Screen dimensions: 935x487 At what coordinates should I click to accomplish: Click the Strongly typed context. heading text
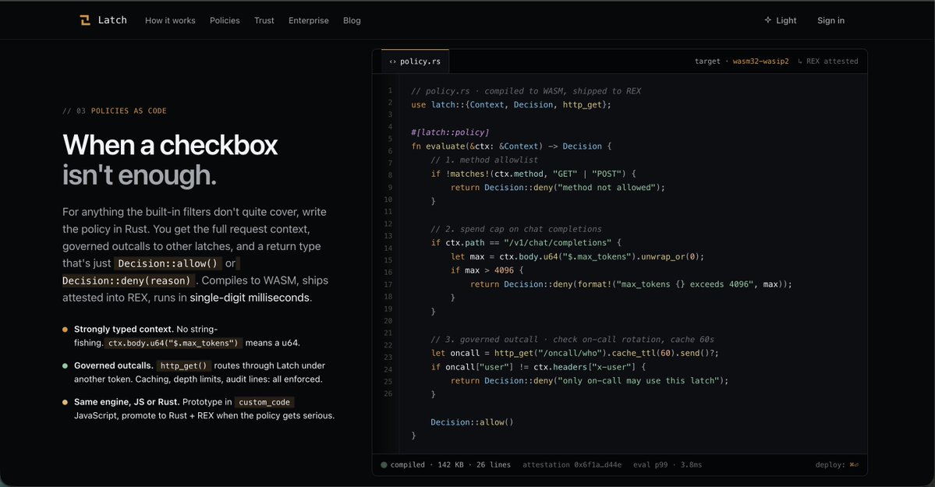click(x=123, y=329)
